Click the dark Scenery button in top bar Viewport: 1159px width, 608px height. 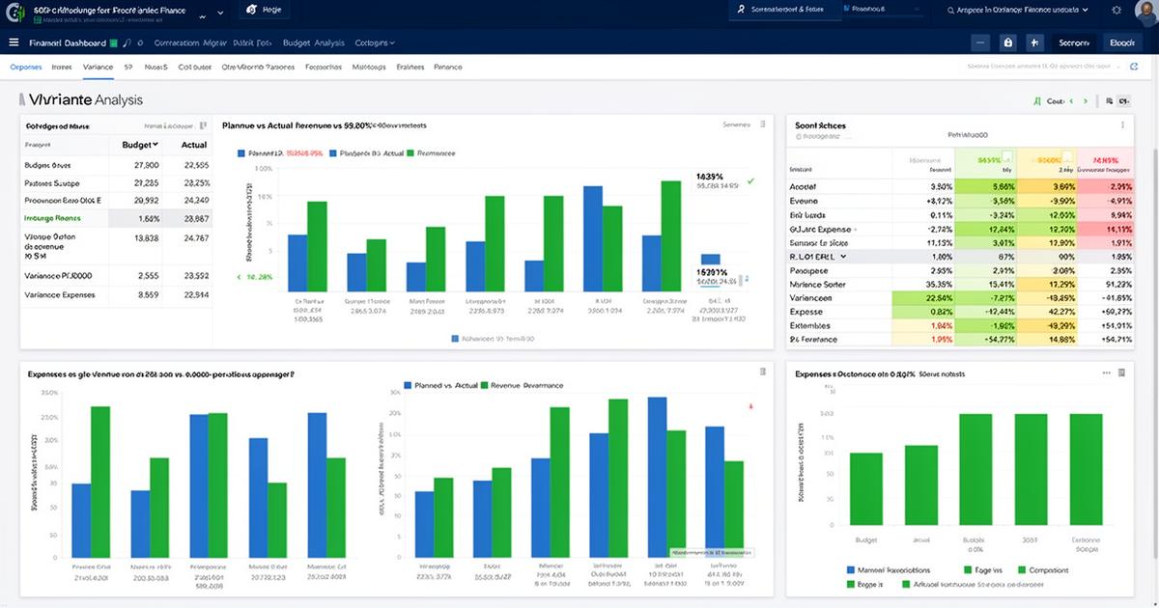click(x=1073, y=42)
